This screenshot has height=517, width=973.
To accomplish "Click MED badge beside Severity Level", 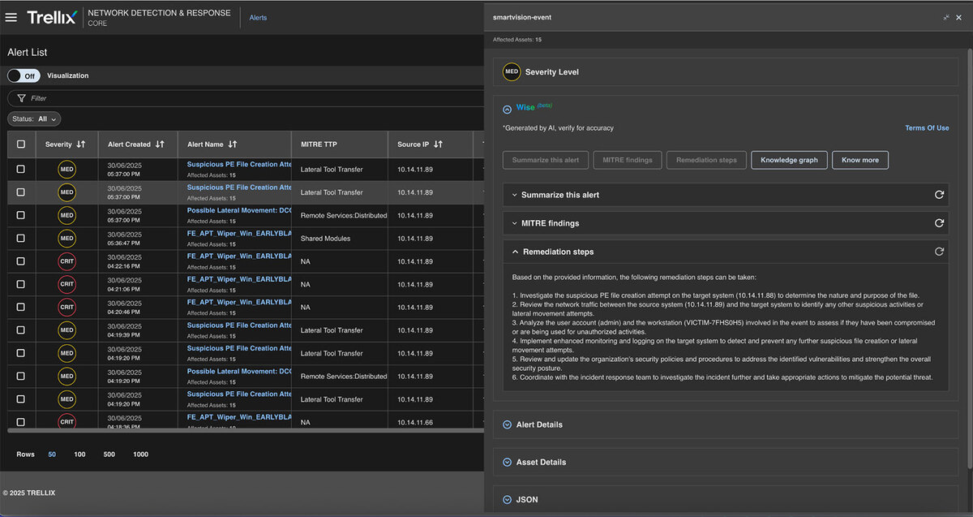I will pos(512,72).
